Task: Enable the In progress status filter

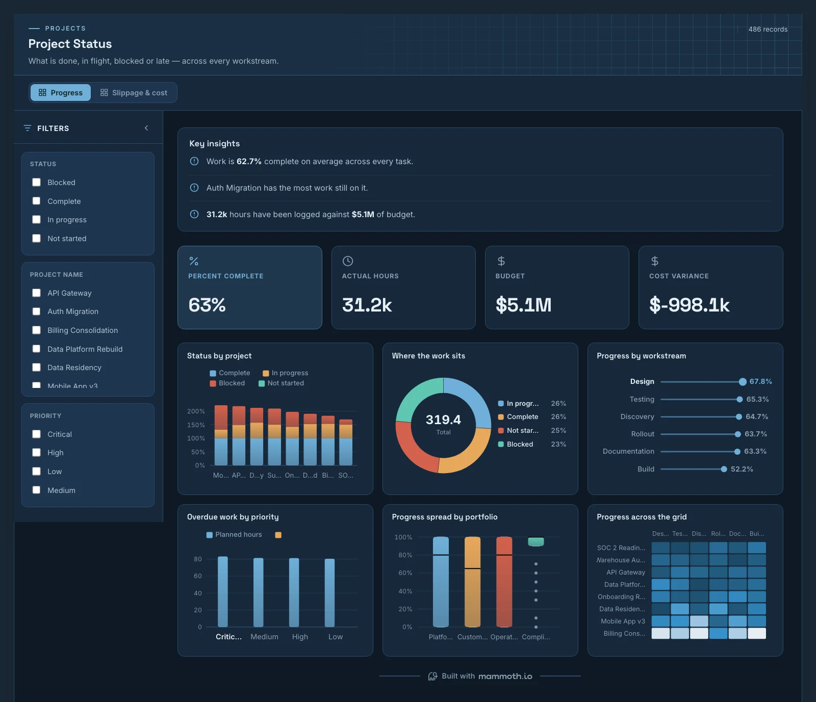Action: 36,219
